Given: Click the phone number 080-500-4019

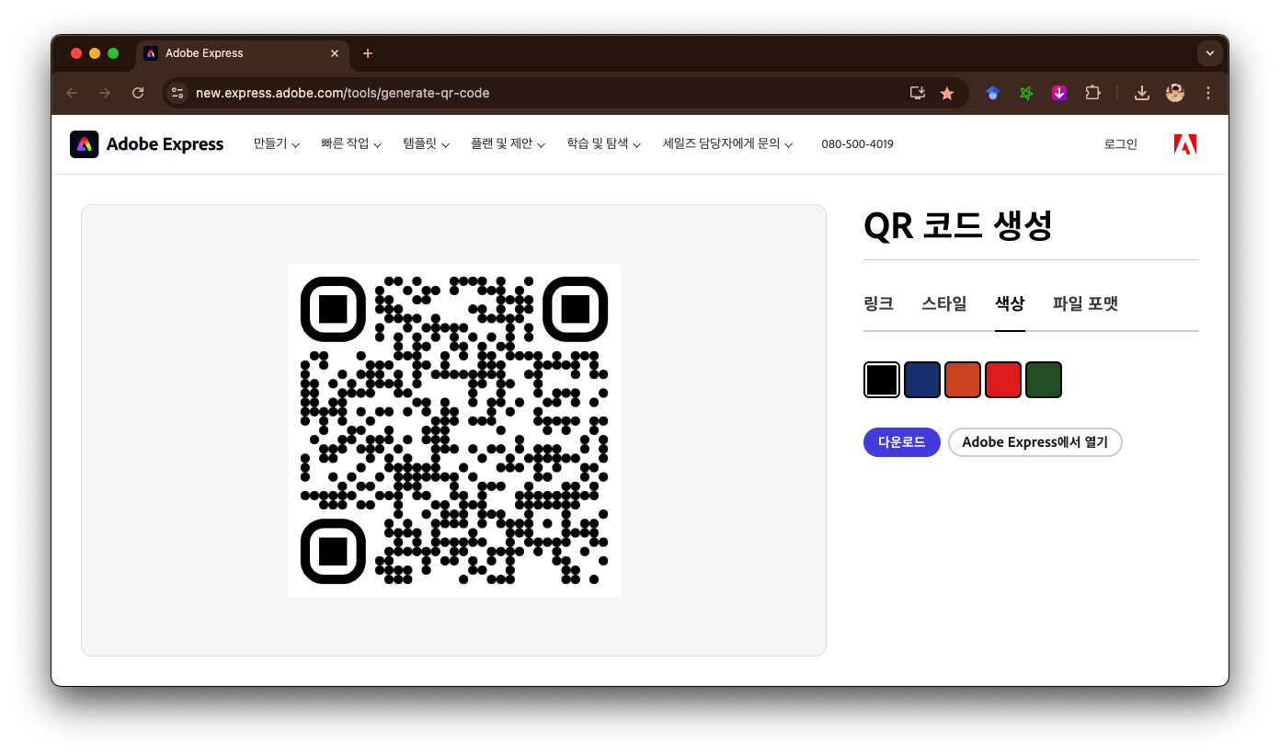Looking at the screenshot, I should (857, 144).
